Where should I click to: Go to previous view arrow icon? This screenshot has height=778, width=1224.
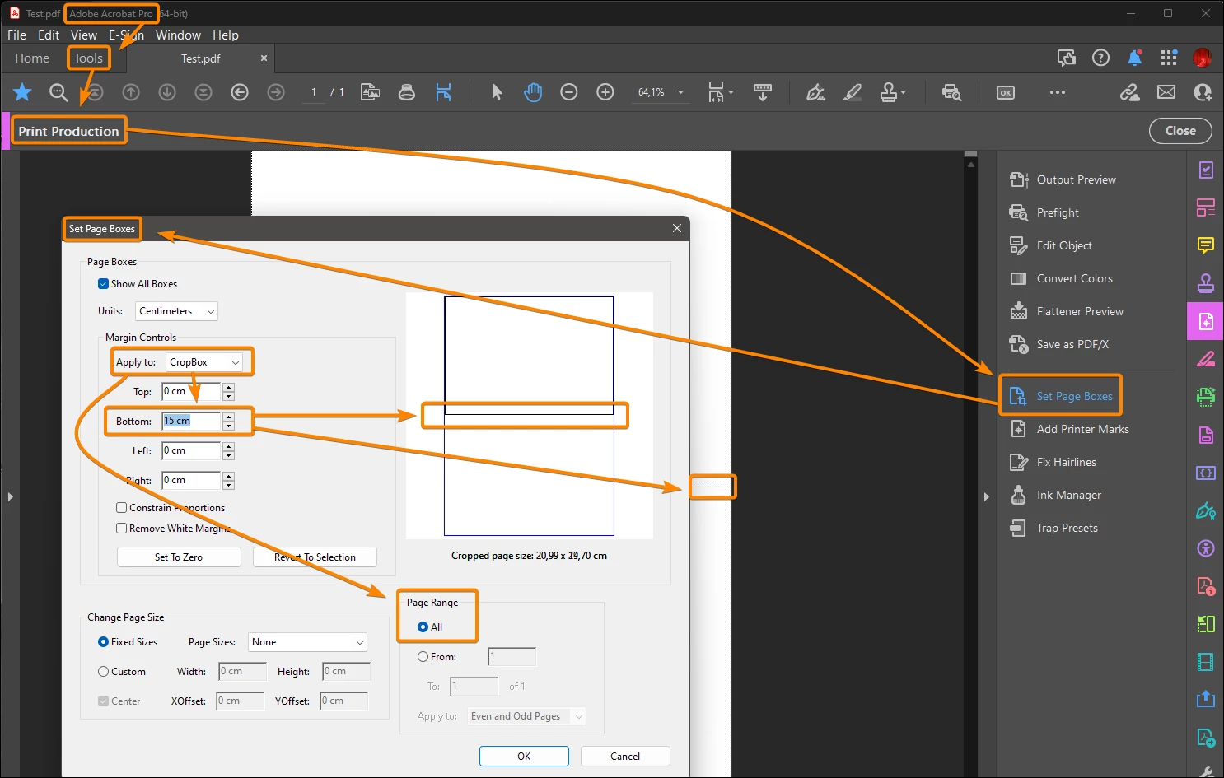tap(240, 92)
